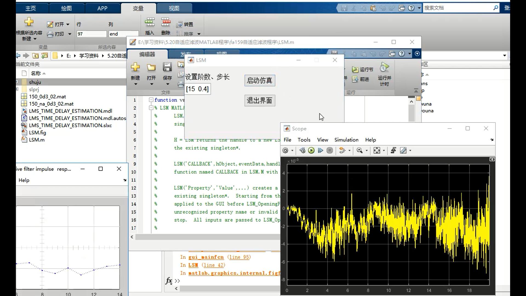Click 运行并计时 icon in editor toolbar
The width and height of the screenshot is (526, 296).
pos(384,67)
